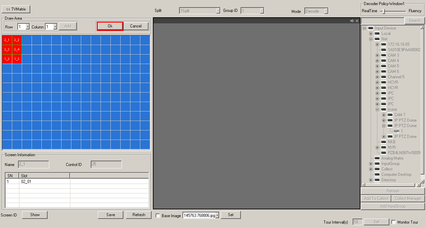Click the Add InputGroup button

click(393, 206)
